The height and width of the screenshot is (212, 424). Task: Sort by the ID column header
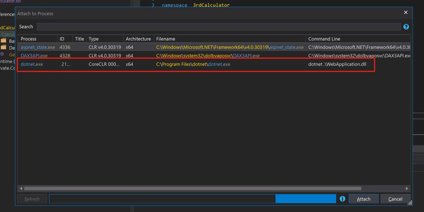click(64, 39)
